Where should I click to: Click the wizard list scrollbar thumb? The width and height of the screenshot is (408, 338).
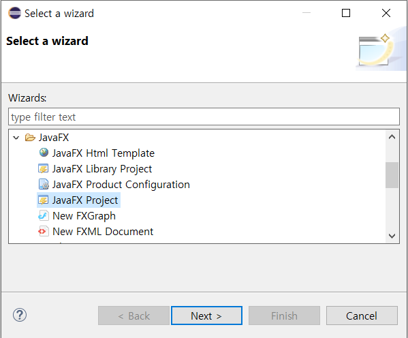[x=392, y=175]
